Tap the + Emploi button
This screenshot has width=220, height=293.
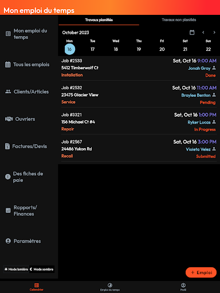pos(201,272)
